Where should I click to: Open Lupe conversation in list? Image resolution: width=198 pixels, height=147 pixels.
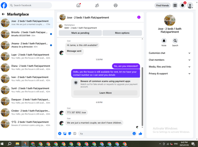[27, 56]
